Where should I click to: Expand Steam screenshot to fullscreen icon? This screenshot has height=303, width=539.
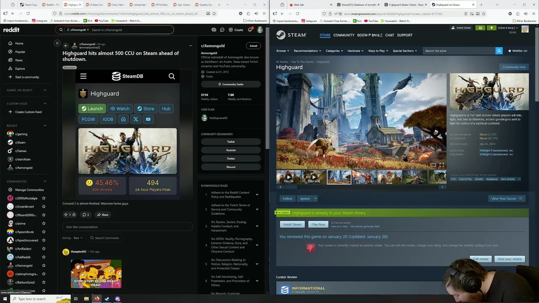coord(441,165)
